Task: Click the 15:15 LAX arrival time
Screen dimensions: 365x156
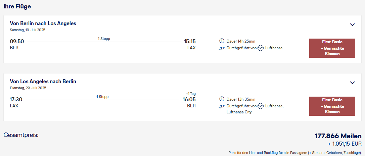Action: click(190, 42)
